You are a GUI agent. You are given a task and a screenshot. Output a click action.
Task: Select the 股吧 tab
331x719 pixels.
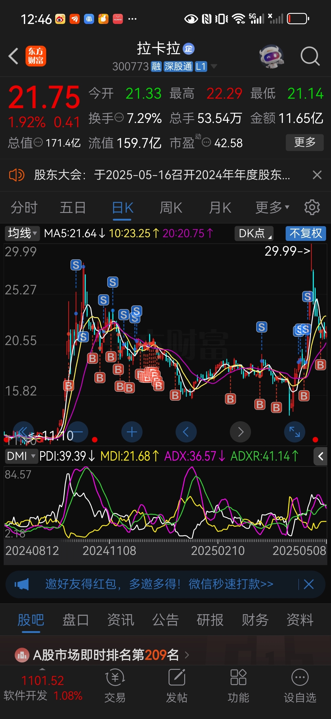(x=31, y=620)
